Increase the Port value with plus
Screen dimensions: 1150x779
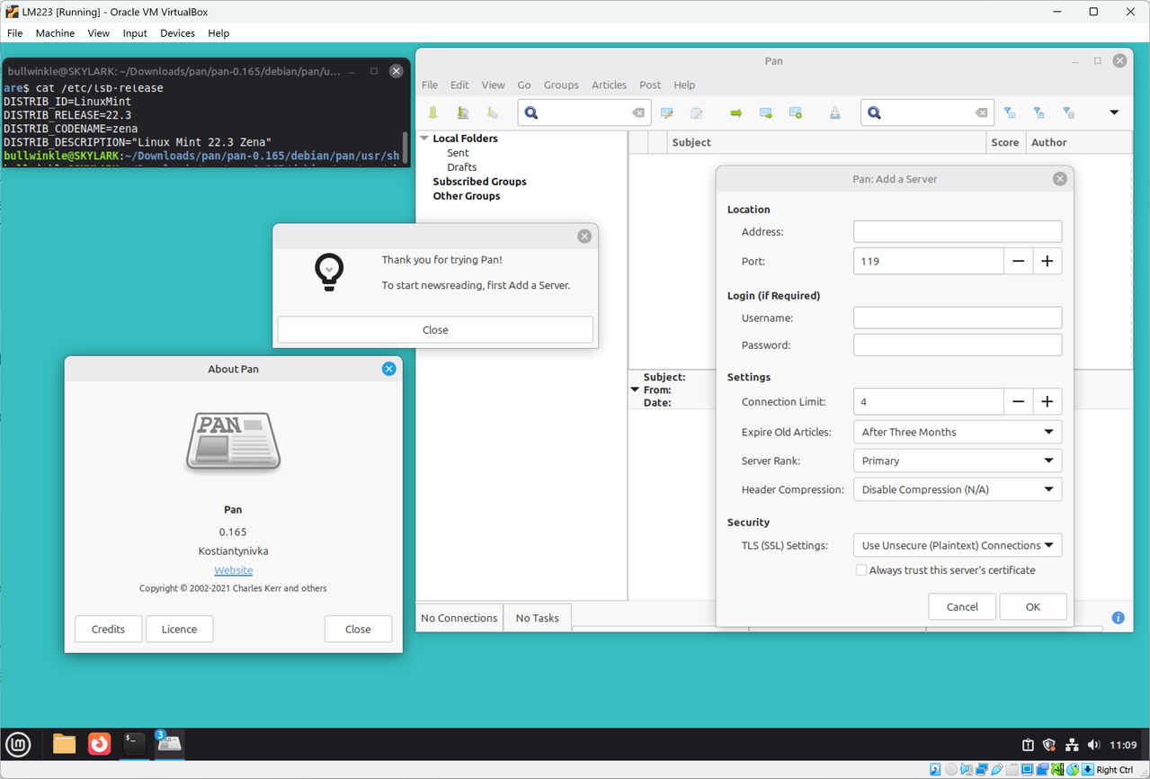click(1047, 261)
